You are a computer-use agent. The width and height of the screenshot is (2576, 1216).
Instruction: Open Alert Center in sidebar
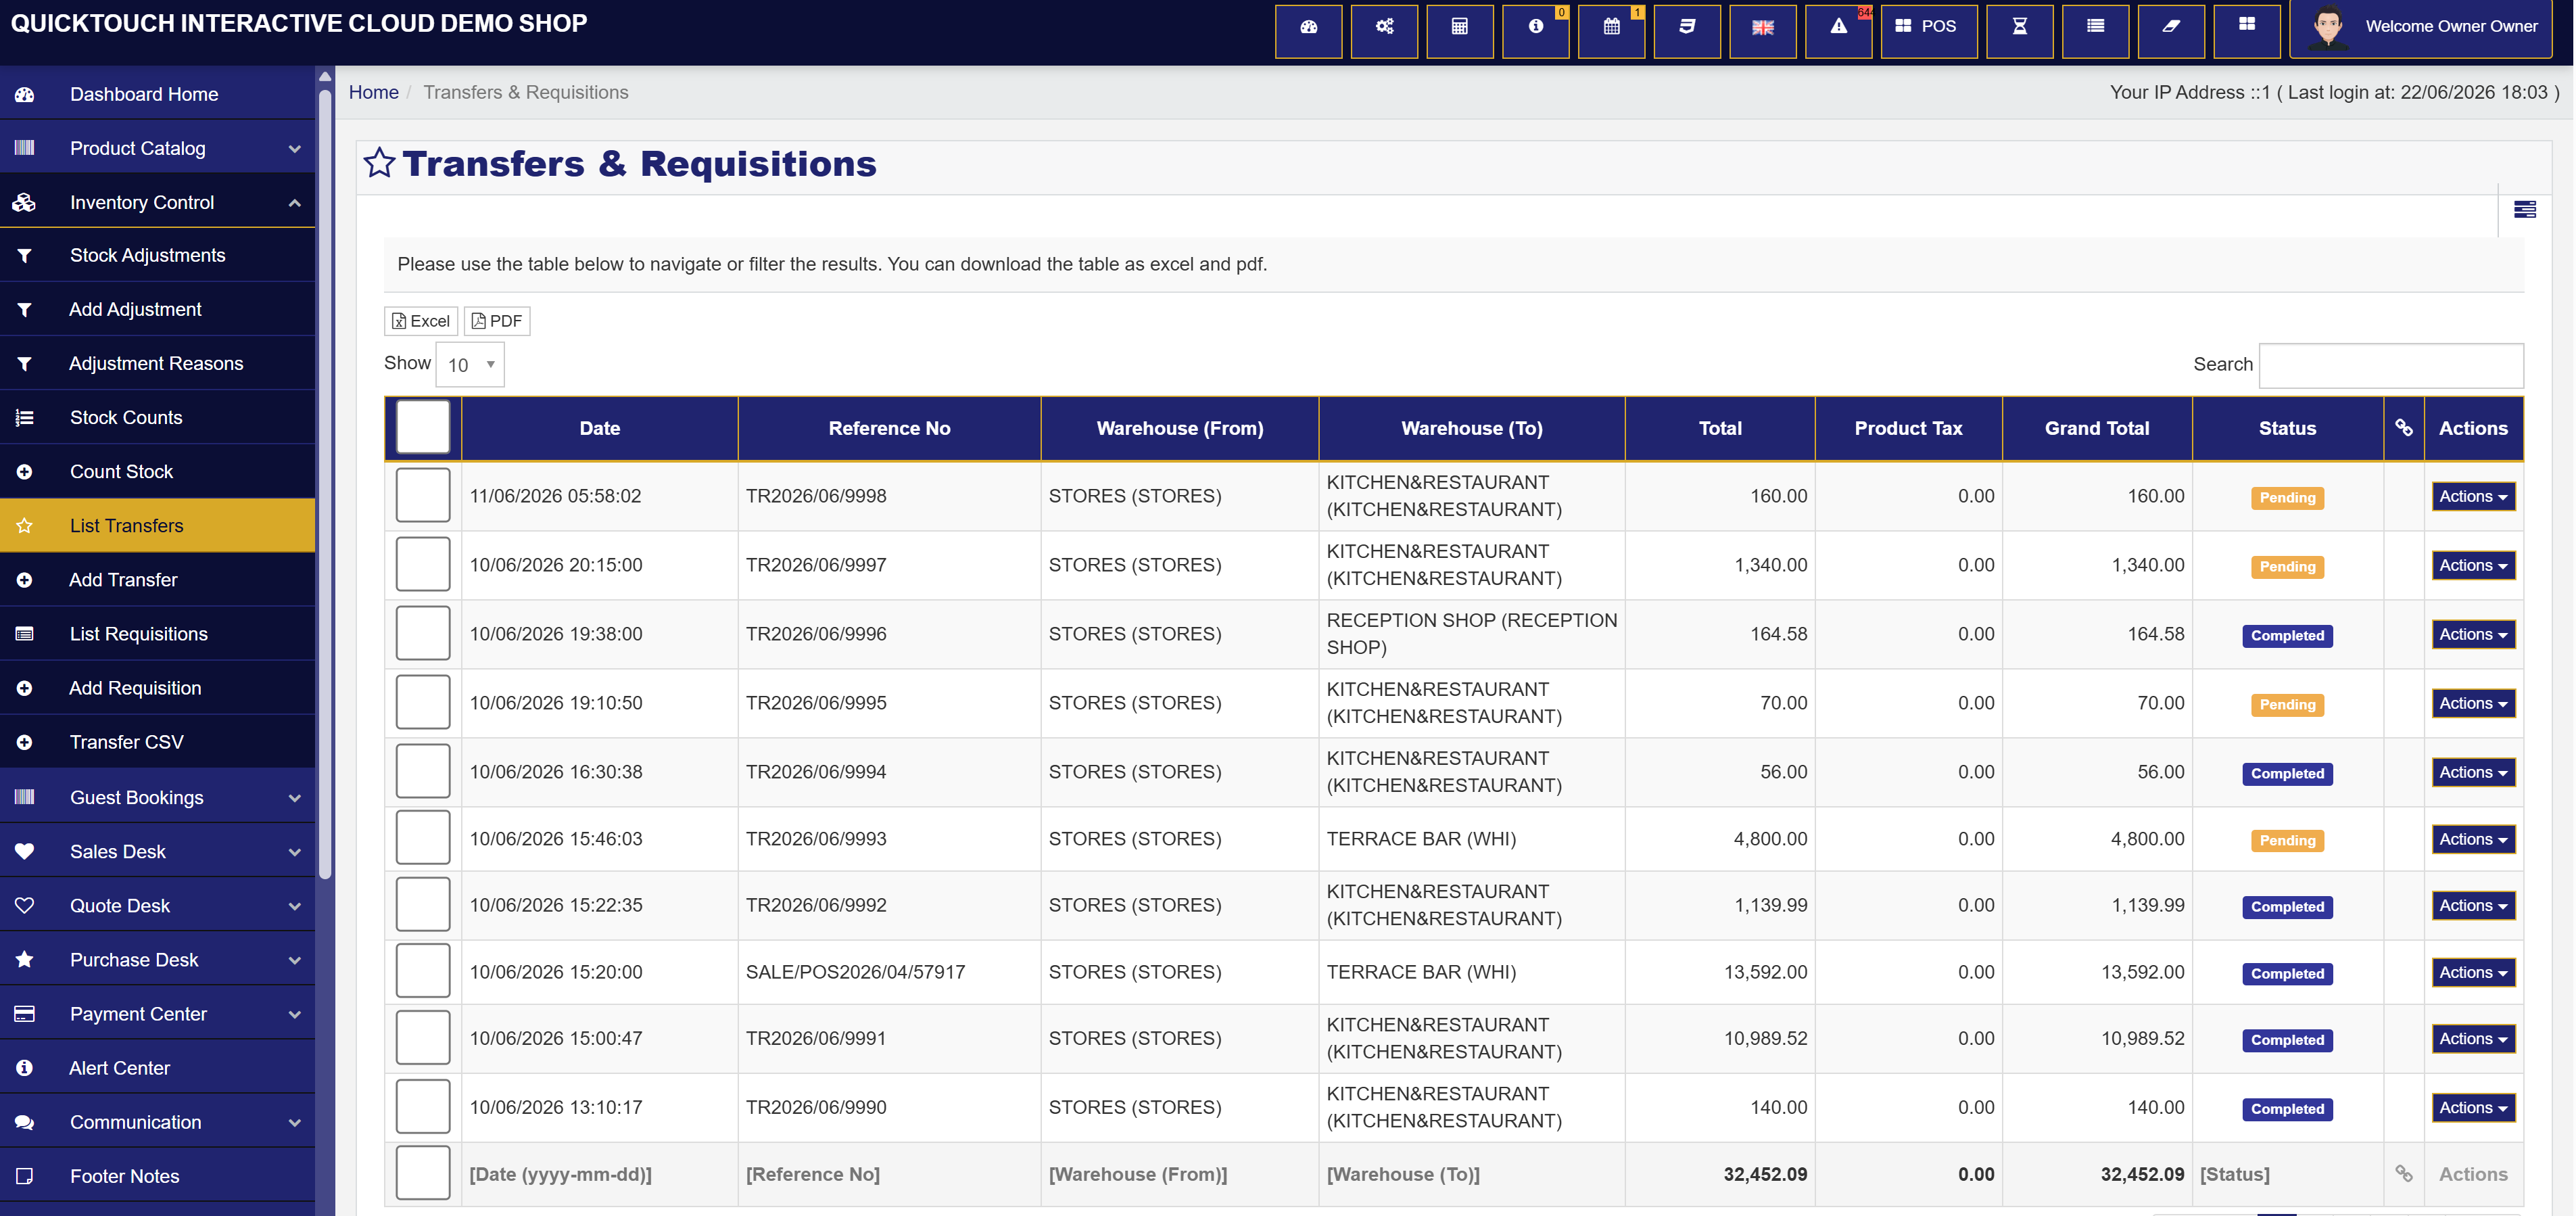pos(158,1067)
